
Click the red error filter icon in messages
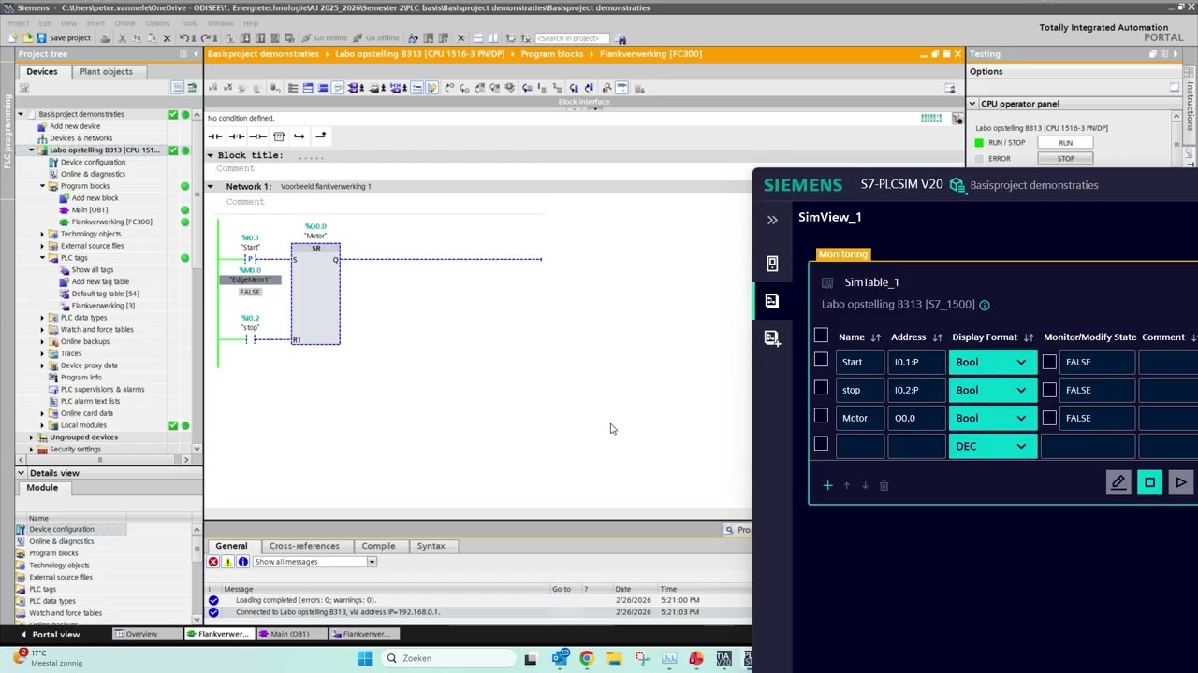click(x=213, y=562)
